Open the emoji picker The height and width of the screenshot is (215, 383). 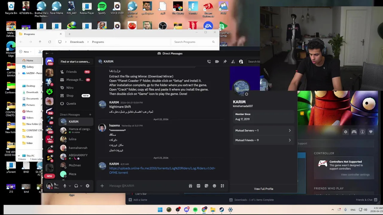214,186
